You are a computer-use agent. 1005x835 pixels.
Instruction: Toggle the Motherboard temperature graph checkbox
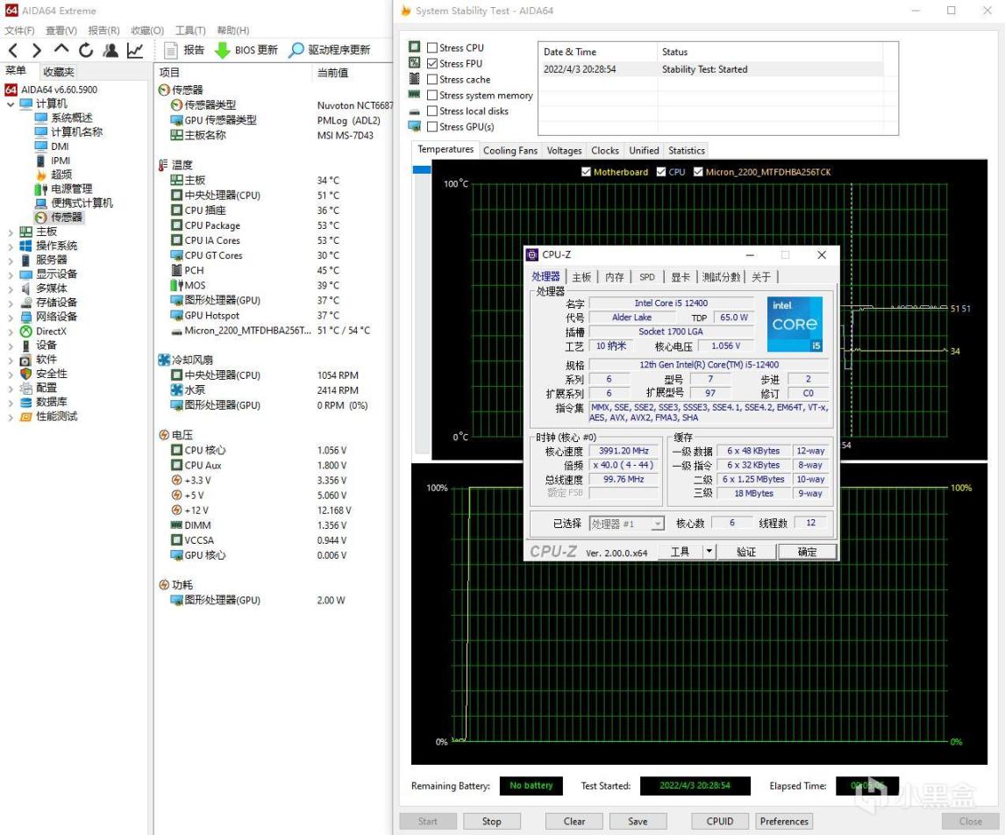(586, 172)
